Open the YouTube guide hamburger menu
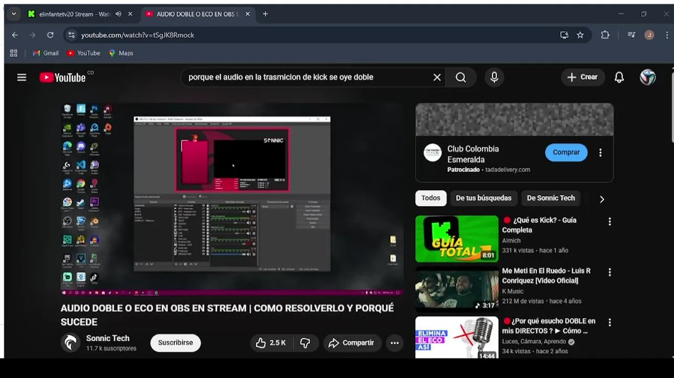This screenshot has width=674, height=378. tap(22, 77)
